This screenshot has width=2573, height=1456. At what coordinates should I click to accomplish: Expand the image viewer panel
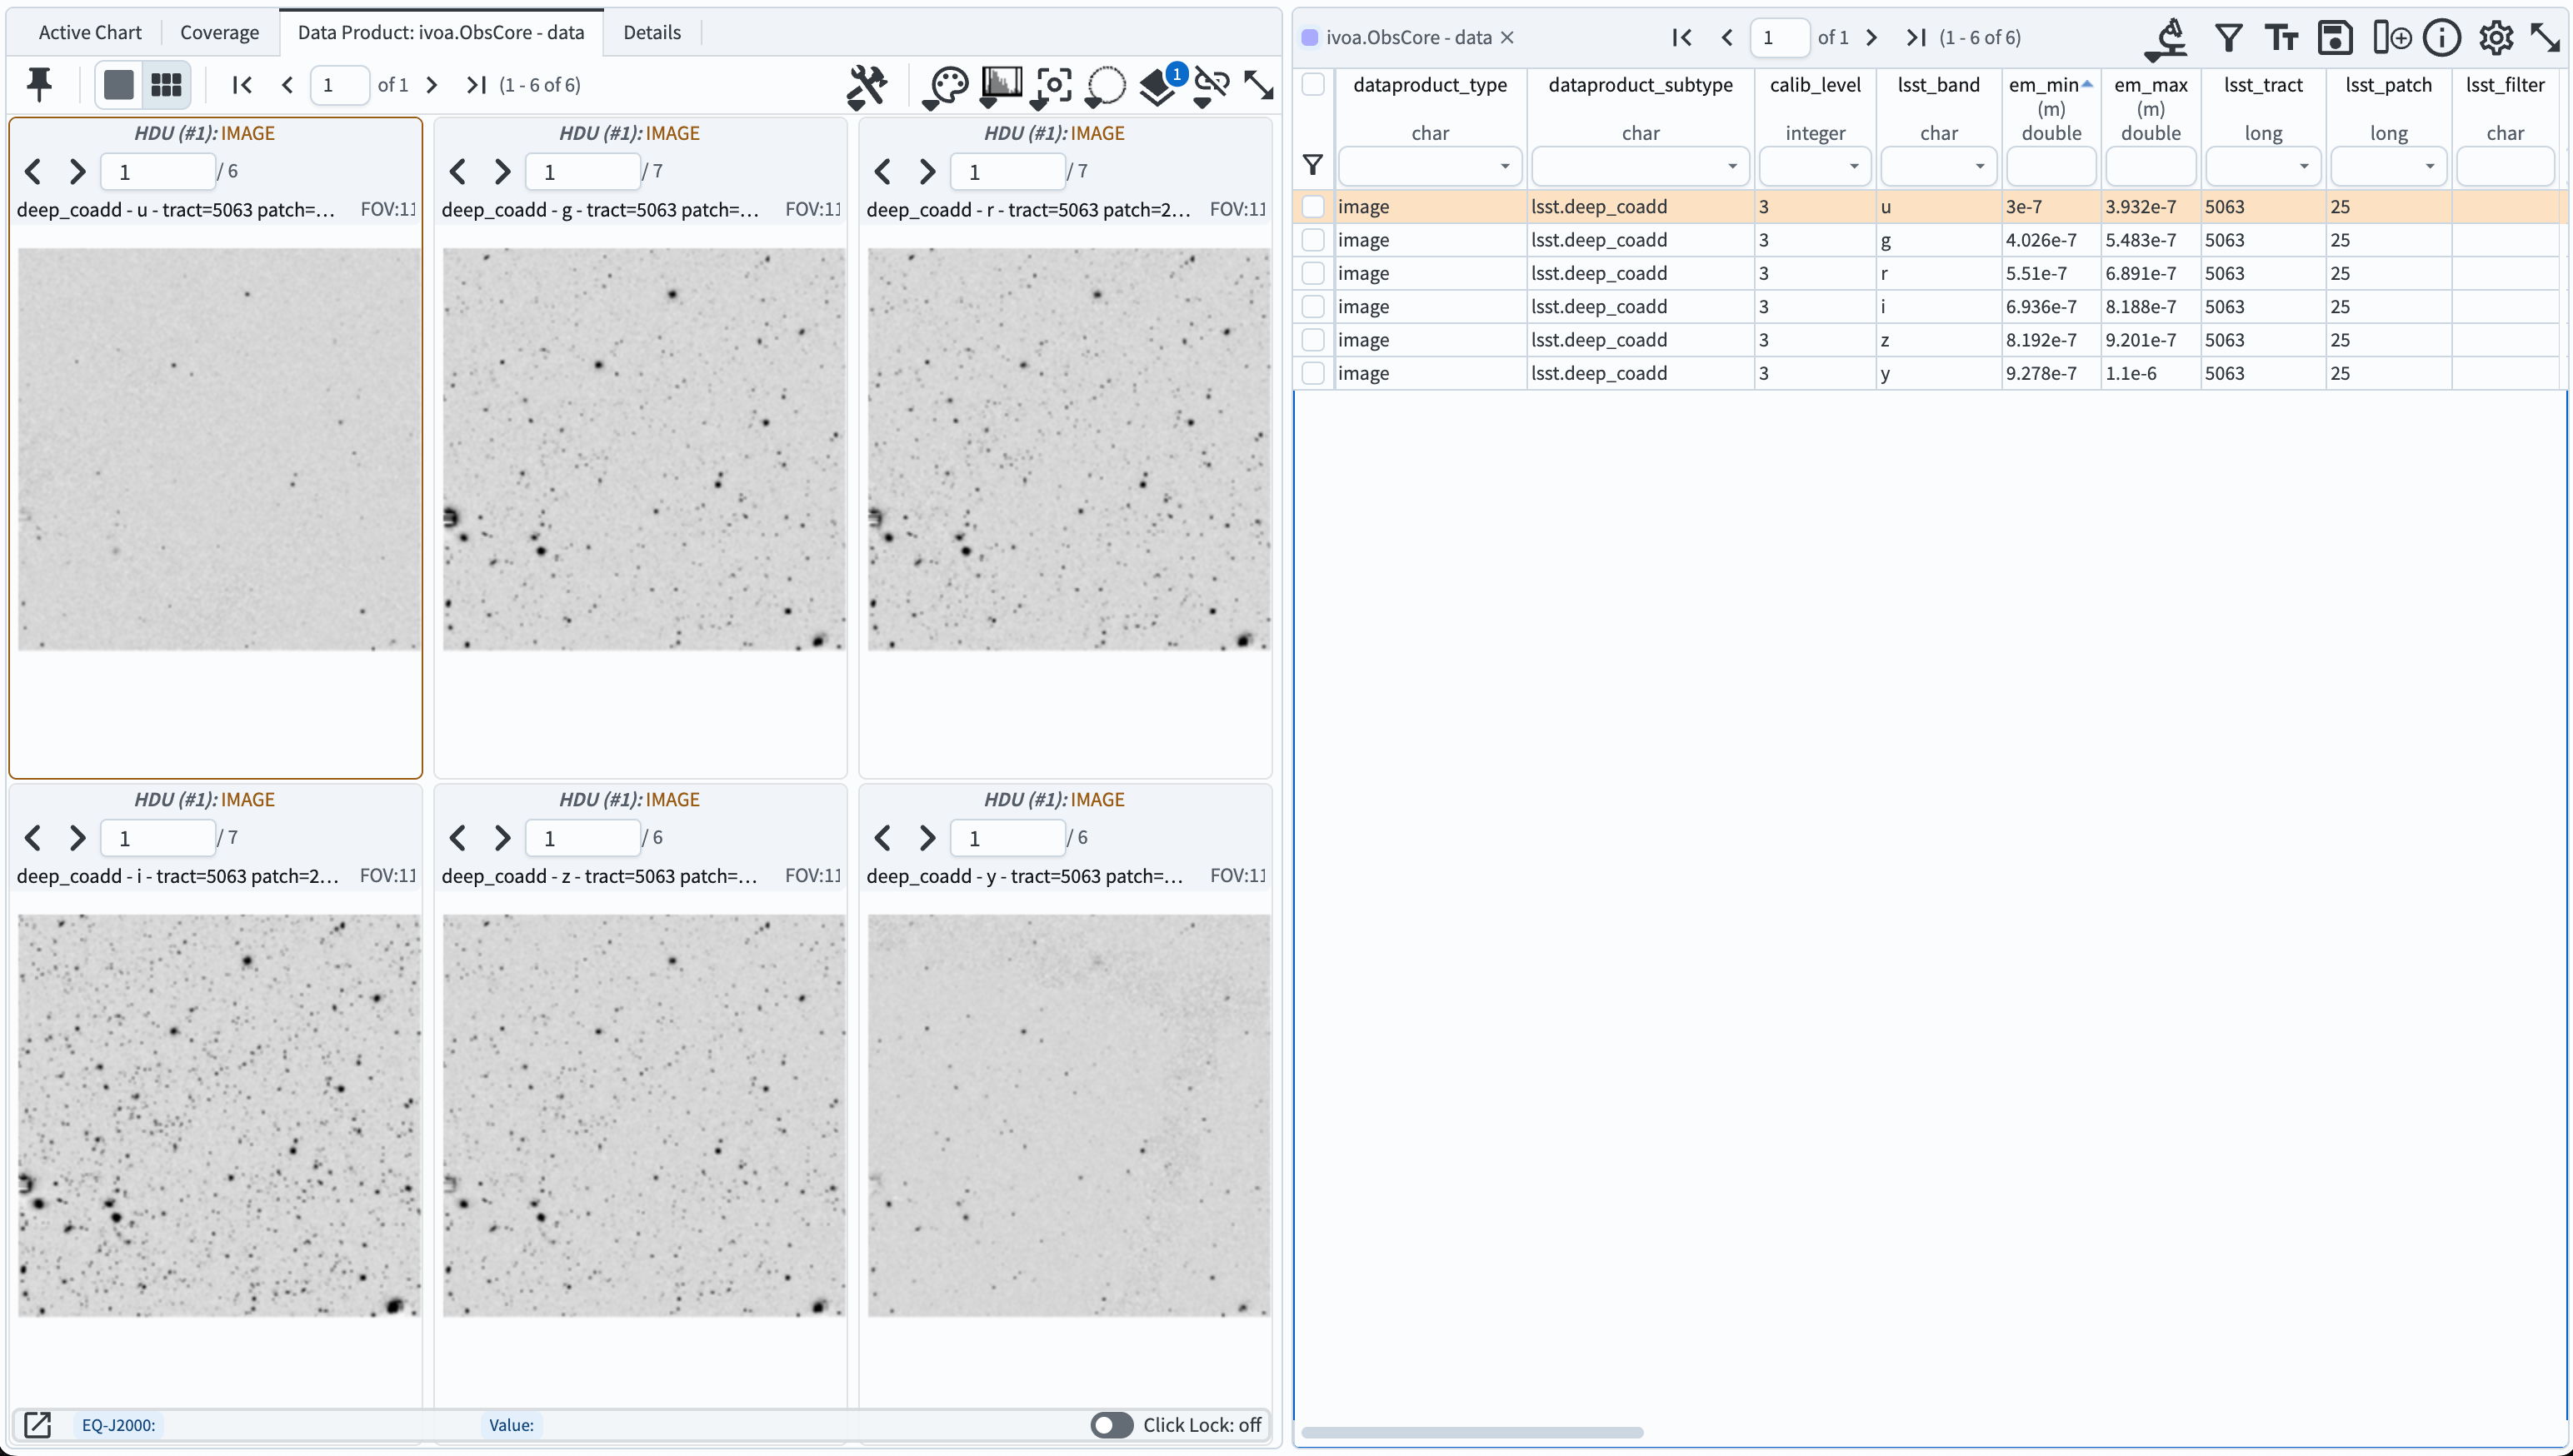pos(1258,85)
